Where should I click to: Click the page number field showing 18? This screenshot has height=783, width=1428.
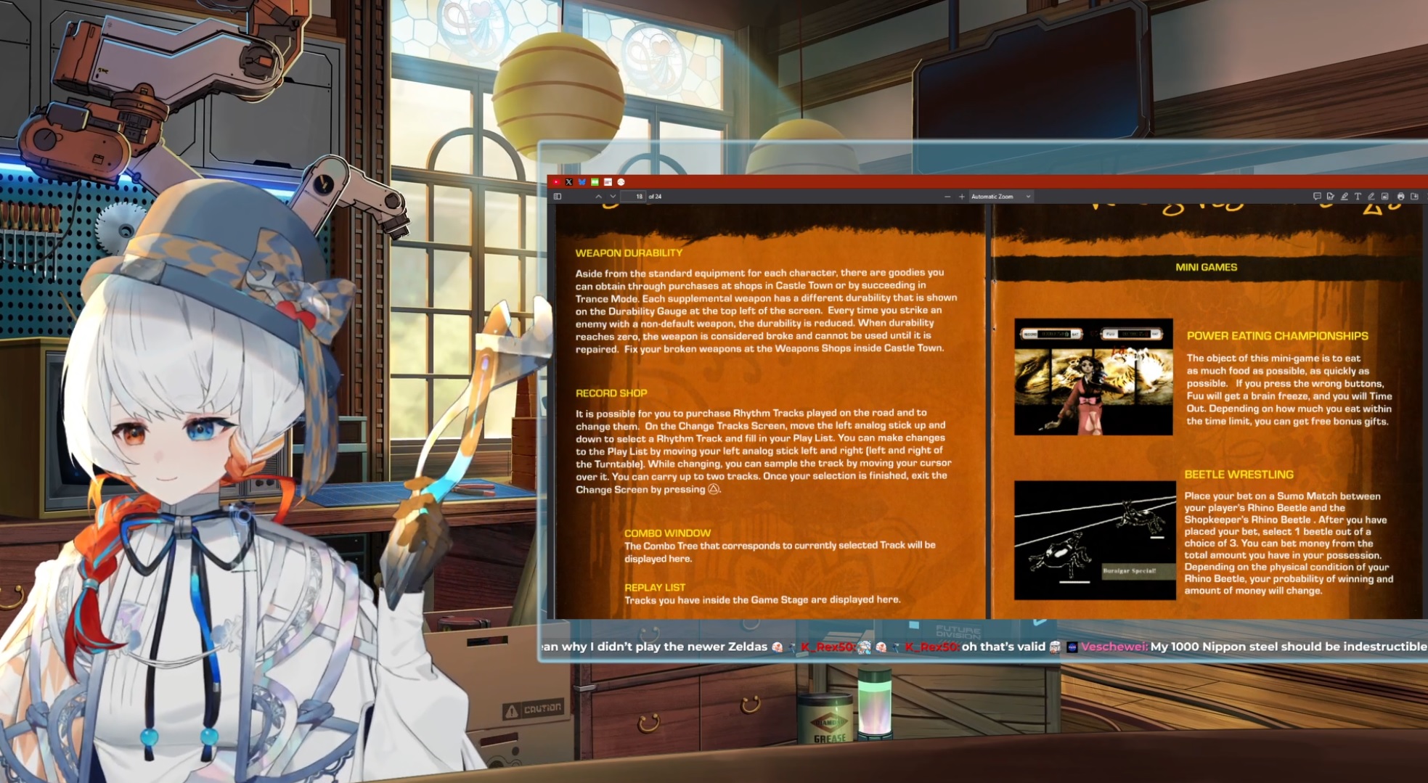click(x=634, y=197)
